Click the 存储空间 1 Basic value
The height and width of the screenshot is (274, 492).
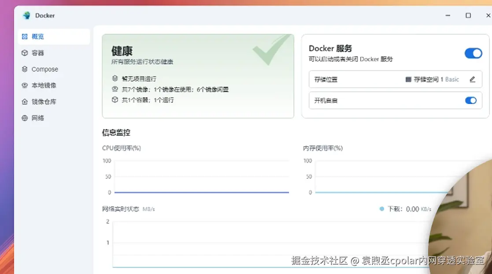(x=436, y=79)
